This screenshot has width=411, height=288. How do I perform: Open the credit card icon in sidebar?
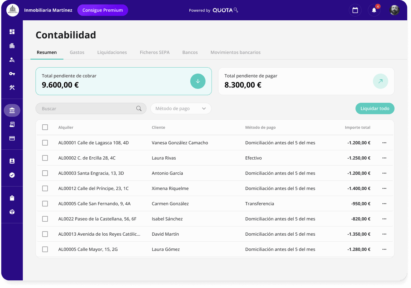(12, 138)
